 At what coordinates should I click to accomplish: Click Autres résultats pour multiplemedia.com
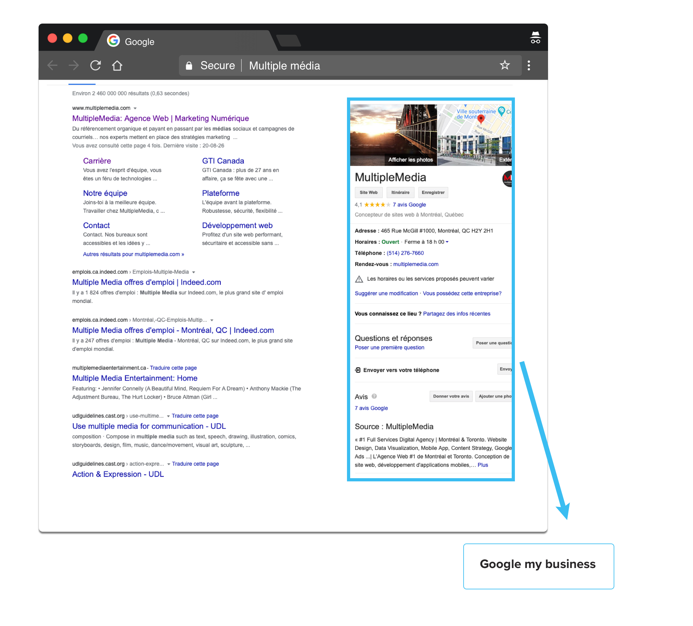tap(134, 254)
